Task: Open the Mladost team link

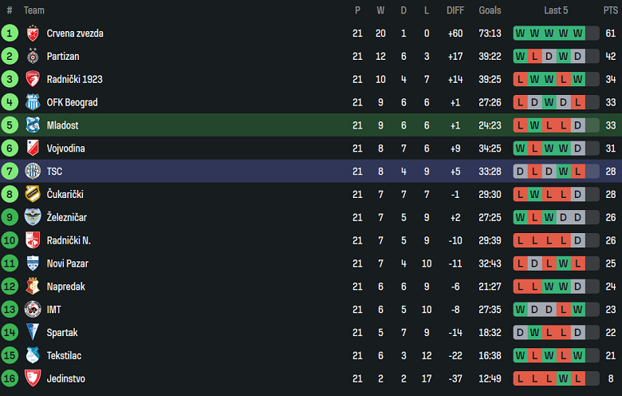Action: pyautogui.click(x=62, y=125)
